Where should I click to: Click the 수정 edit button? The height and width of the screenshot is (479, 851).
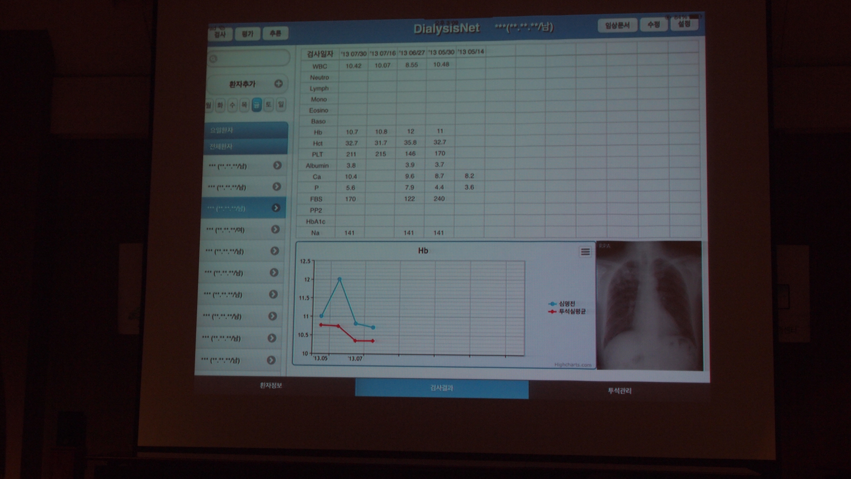tap(653, 24)
